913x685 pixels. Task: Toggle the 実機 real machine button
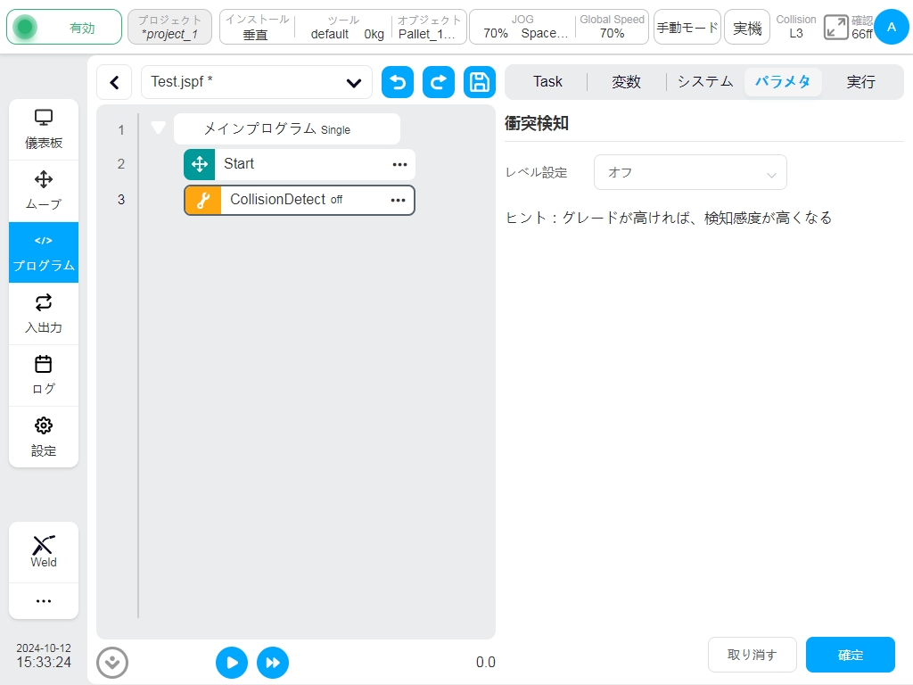pos(747,28)
